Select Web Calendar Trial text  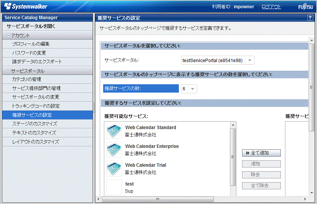click(x=146, y=165)
